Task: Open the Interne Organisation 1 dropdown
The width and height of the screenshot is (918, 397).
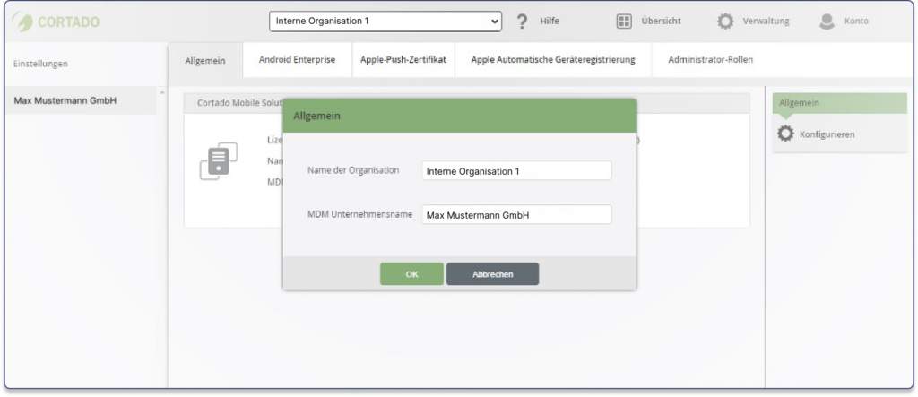Action: click(385, 22)
